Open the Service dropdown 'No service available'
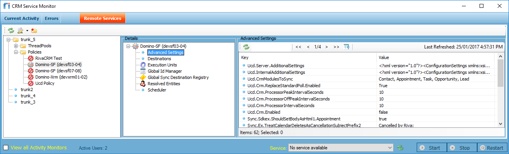This screenshot has height=154, width=509. click(x=341, y=148)
